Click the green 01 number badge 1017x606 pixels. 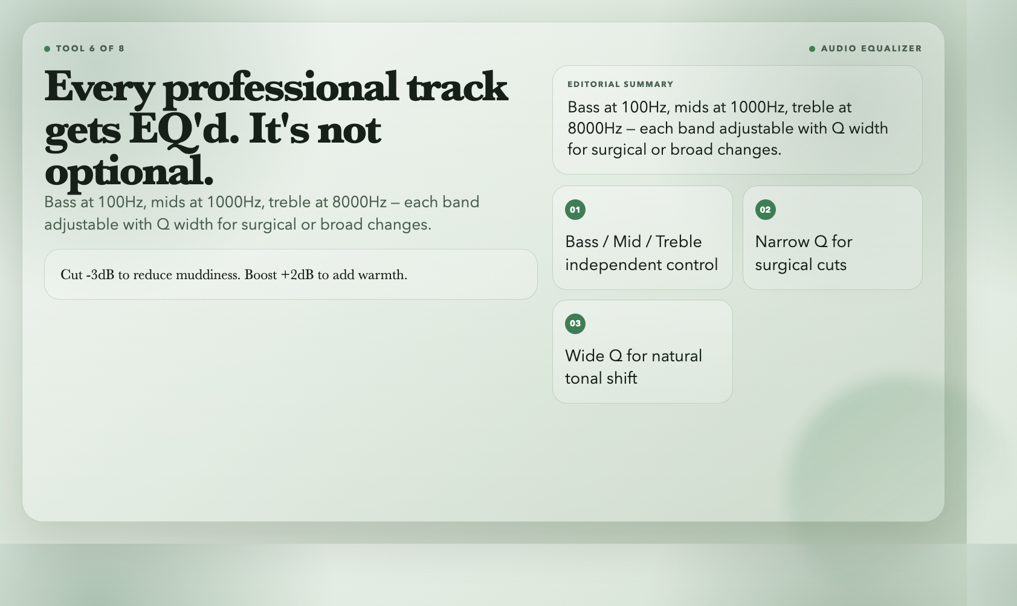(x=575, y=210)
